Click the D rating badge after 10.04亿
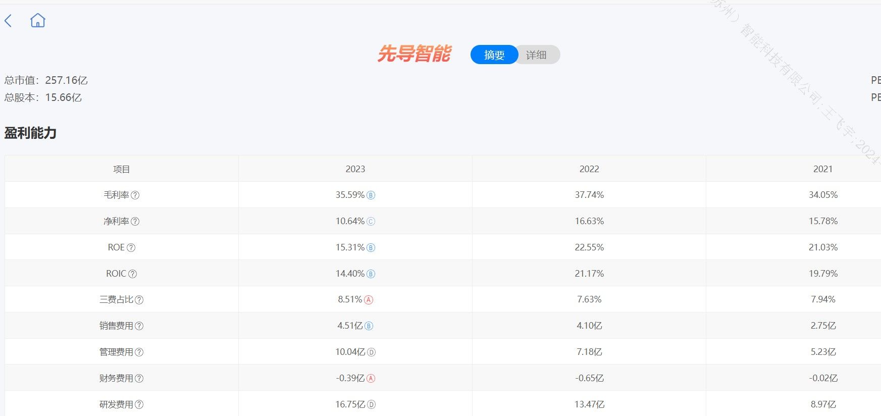Viewport: 881px width, 416px height. (371, 352)
